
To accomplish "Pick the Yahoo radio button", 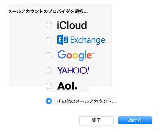I will (49, 71).
